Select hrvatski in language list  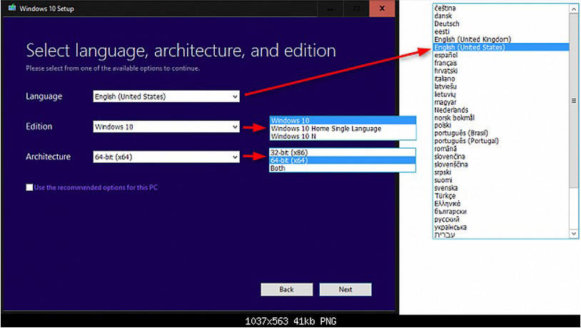coord(501,71)
